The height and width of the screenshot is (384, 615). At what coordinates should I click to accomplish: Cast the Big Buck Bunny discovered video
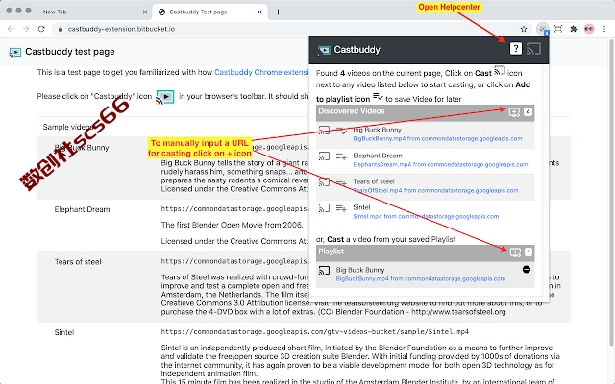pyautogui.click(x=324, y=131)
